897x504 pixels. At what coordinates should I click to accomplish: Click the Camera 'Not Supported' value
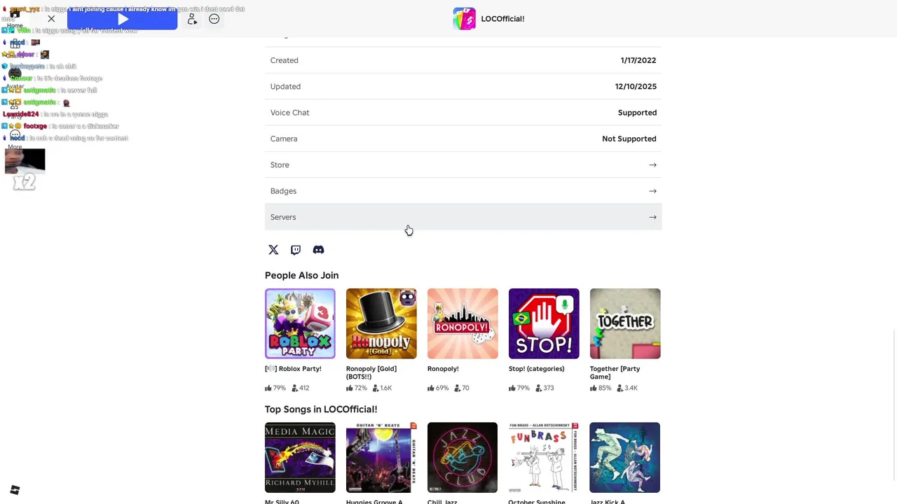click(x=629, y=139)
